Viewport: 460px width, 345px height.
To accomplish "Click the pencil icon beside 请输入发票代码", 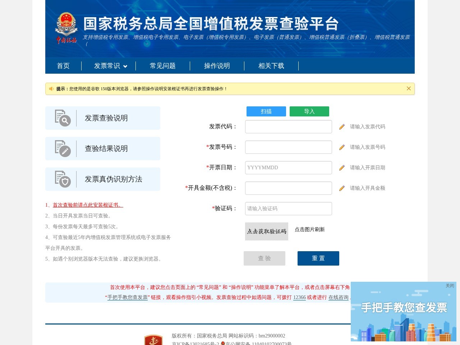I will [342, 126].
